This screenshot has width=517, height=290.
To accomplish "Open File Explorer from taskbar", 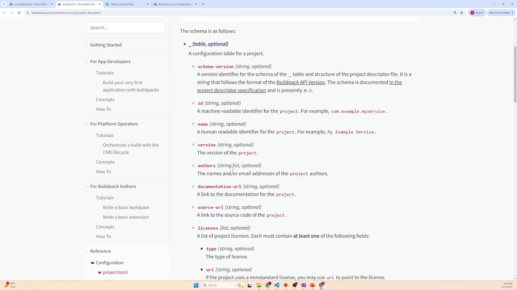I will pos(259,285).
